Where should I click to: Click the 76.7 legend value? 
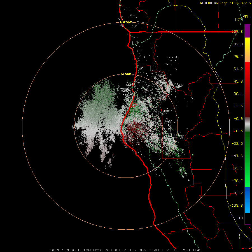[238, 56]
